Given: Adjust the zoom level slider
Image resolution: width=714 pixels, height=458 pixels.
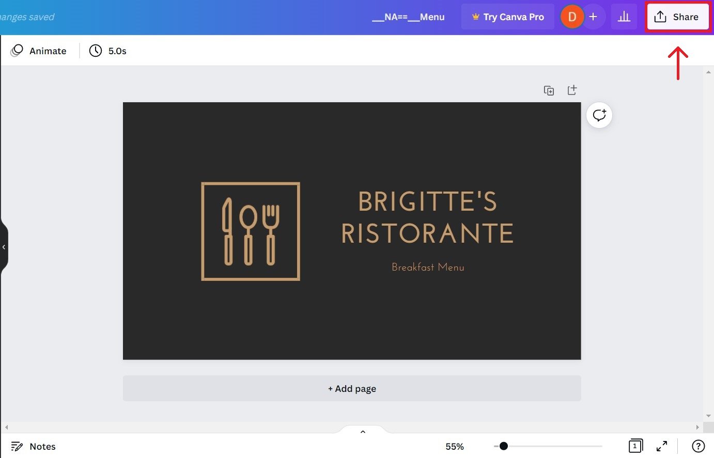Looking at the screenshot, I should 503,446.
